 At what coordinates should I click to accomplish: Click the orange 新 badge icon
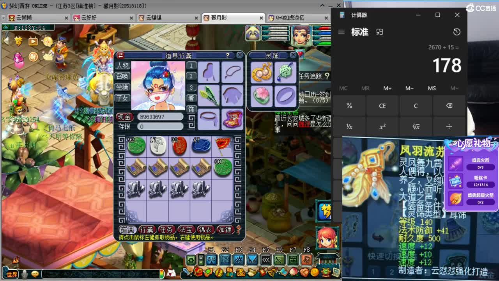[34, 57]
